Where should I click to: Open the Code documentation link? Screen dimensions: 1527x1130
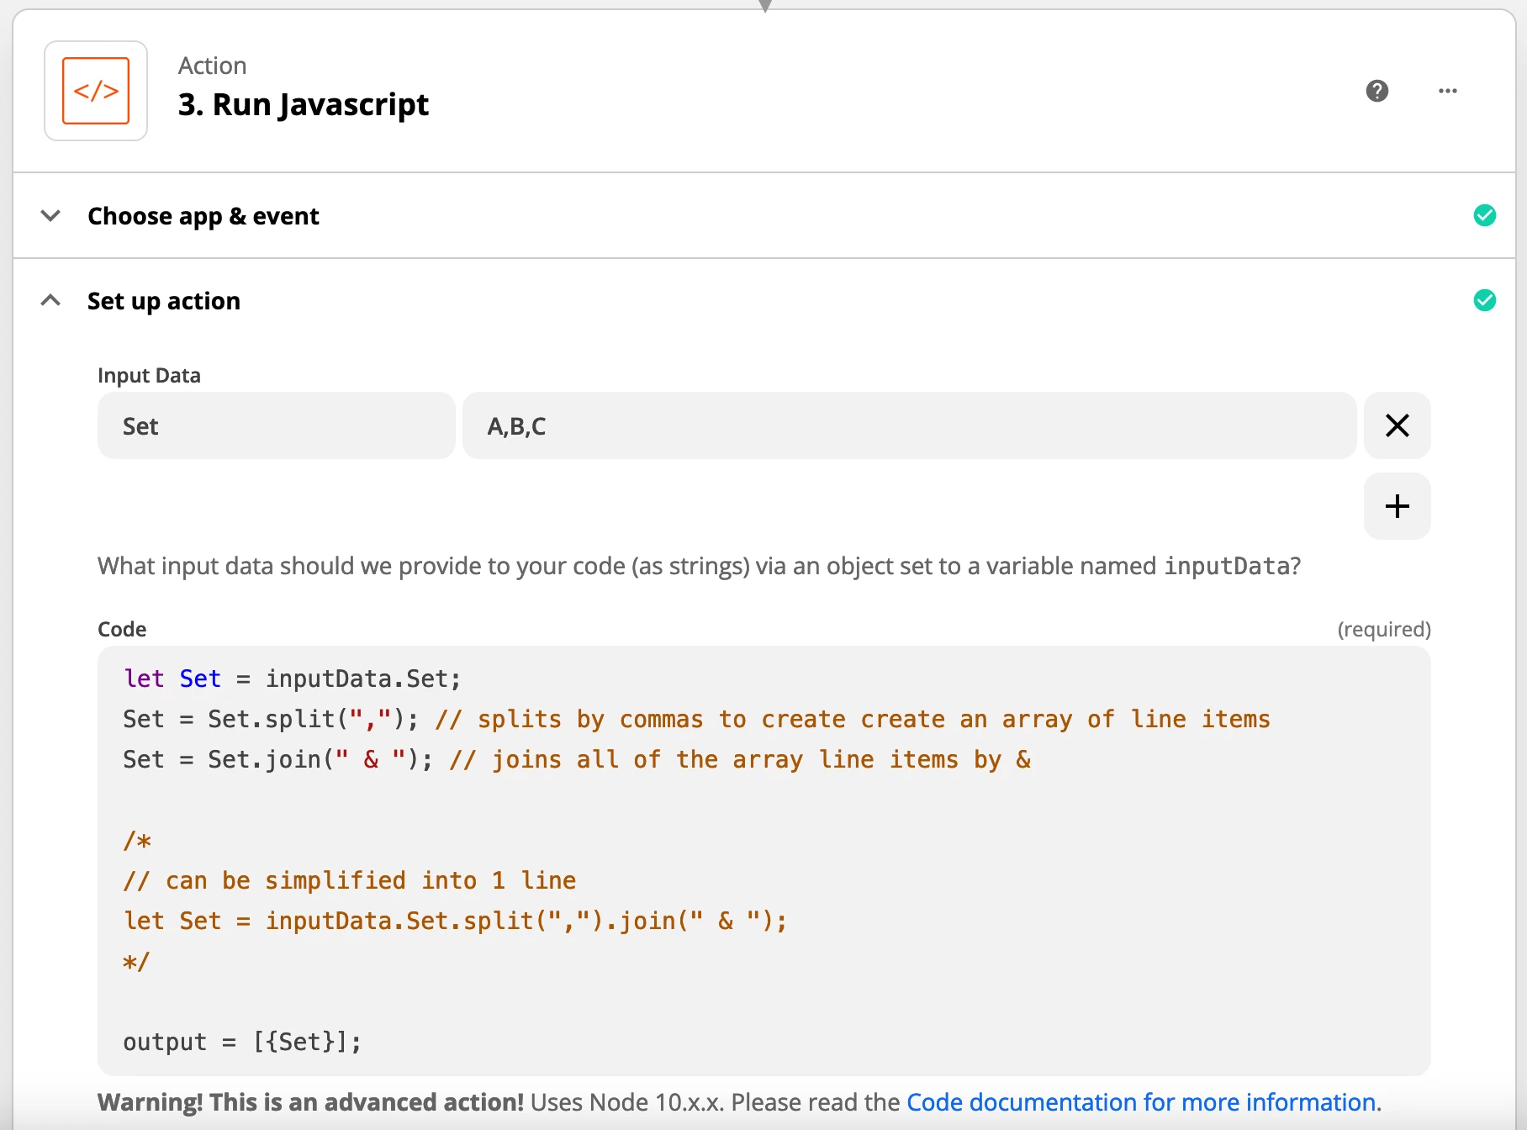(x=1141, y=1102)
